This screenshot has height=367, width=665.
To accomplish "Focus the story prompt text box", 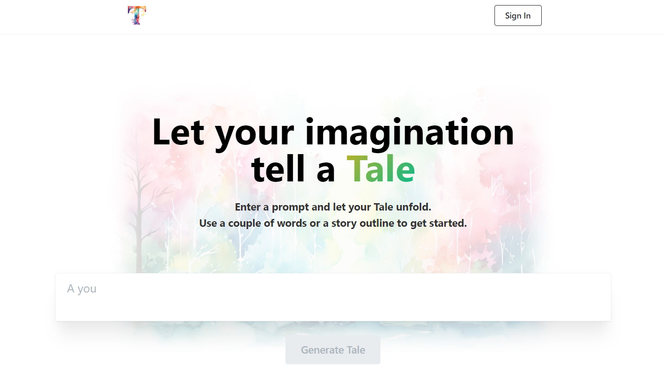I will coord(333,297).
